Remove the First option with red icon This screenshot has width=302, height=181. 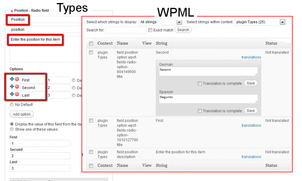tap(17, 79)
